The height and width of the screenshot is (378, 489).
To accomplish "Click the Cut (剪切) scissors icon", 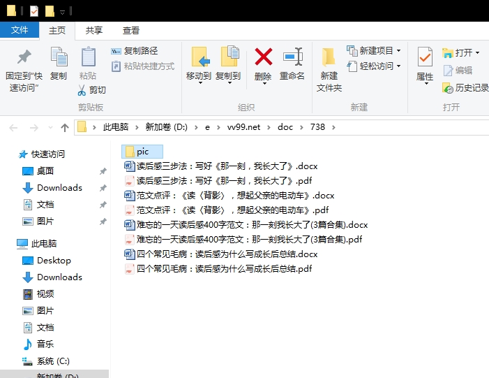I will (x=82, y=90).
